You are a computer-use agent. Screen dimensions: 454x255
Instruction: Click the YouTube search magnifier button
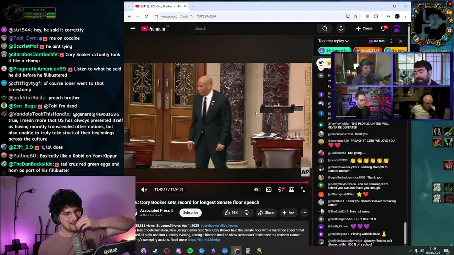click(325, 29)
